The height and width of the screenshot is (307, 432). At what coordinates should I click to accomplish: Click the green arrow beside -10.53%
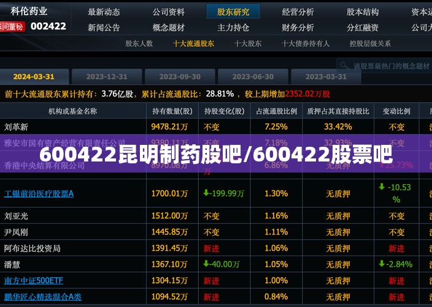pos(382,187)
